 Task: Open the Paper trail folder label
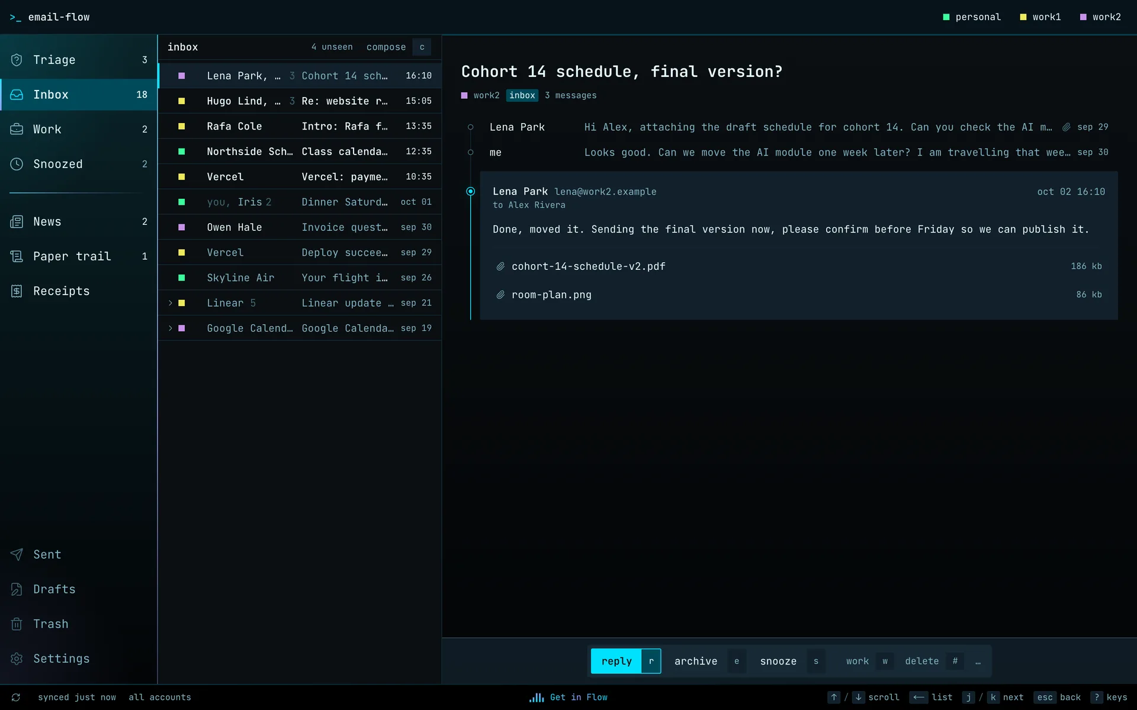tap(72, 256)
